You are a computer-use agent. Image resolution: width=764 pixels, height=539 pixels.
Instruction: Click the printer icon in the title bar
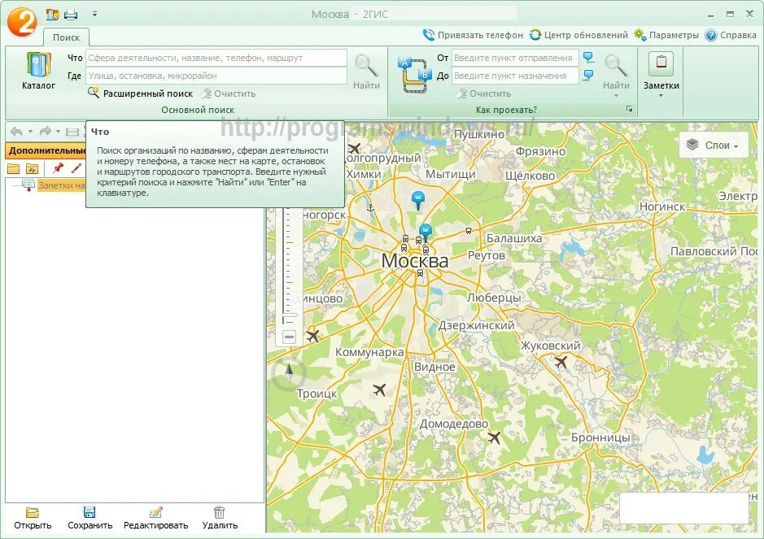71,15
